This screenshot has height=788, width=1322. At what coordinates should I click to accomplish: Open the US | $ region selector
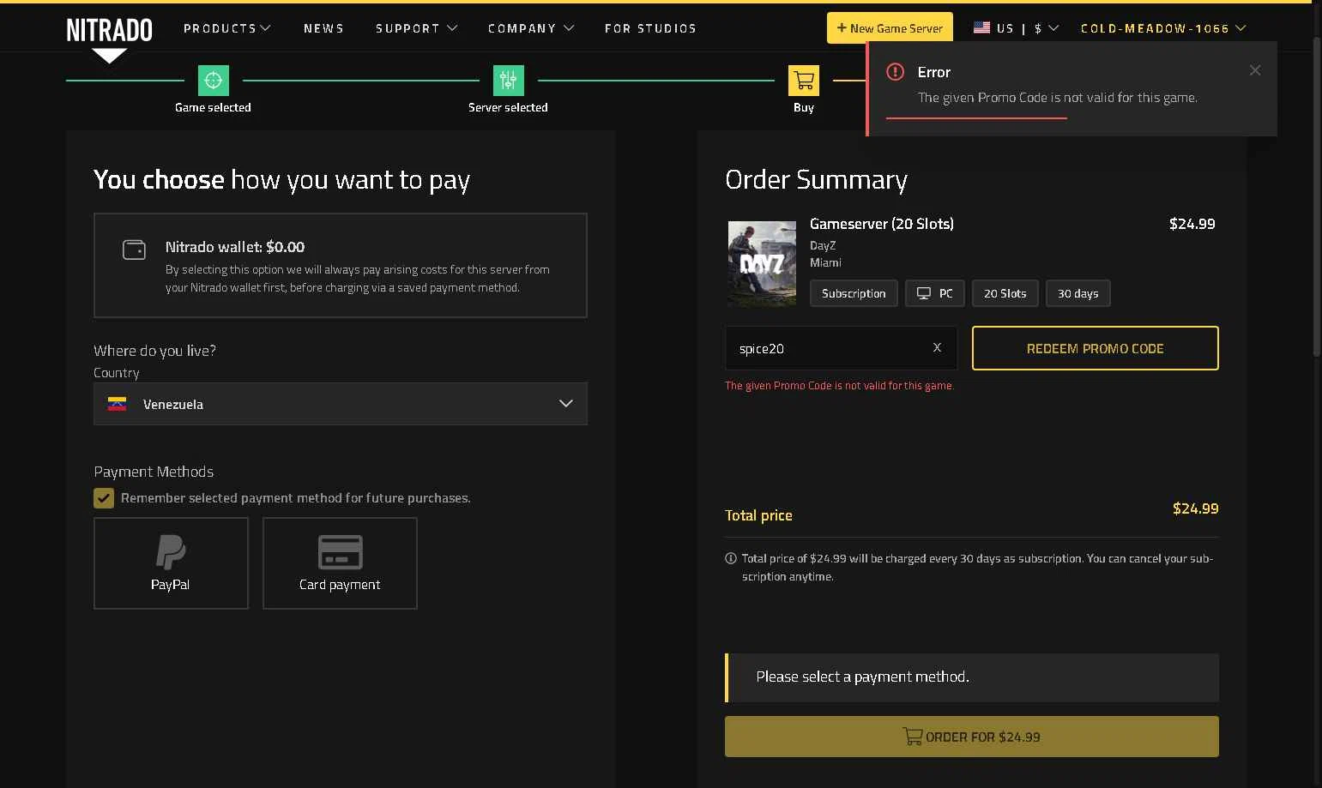click(x=1017, y=28)
